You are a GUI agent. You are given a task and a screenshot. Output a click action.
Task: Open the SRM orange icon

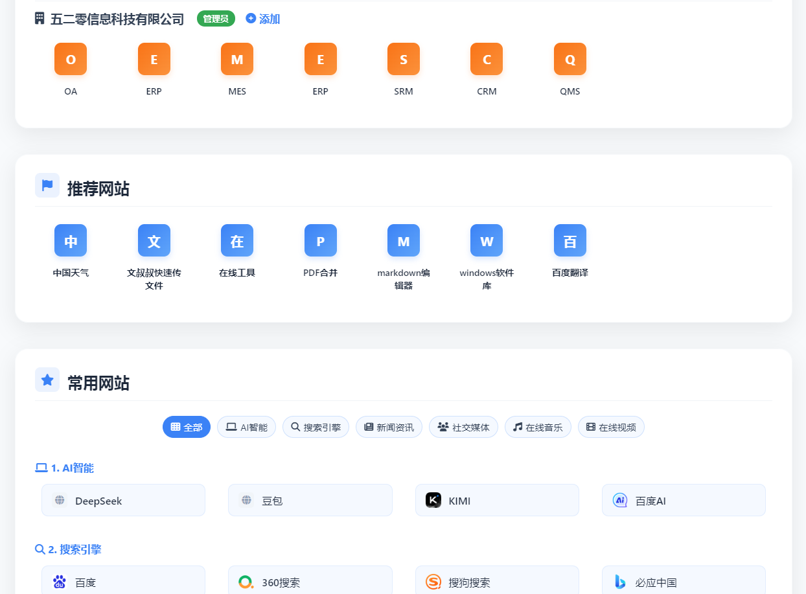tap(403, 60)
